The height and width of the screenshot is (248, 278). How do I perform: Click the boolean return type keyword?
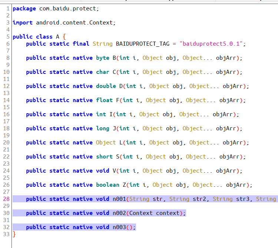click(107, 185)
